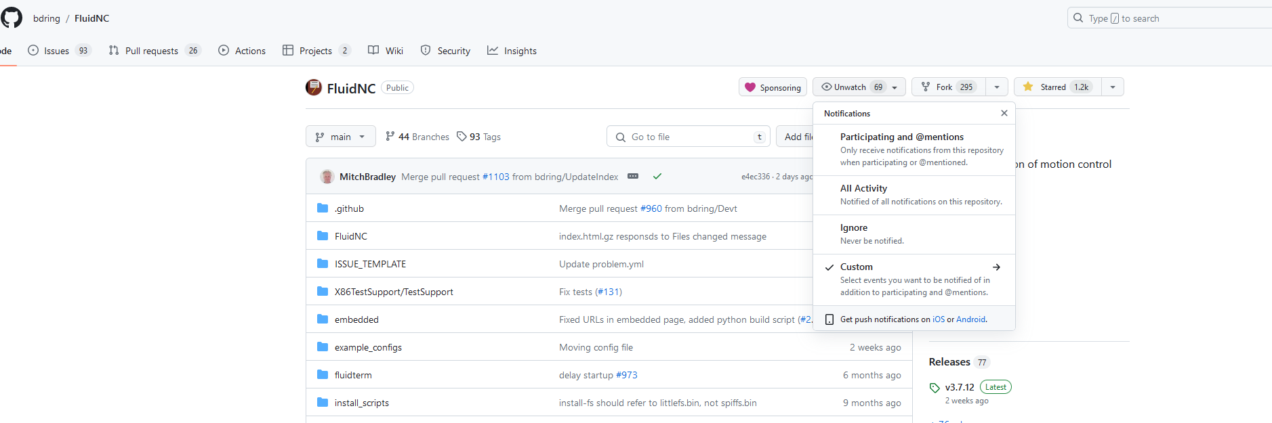Click the bdring owner link
This screenshot has height=423, width=1272.
pyautogui.click(x=47, y=18)
